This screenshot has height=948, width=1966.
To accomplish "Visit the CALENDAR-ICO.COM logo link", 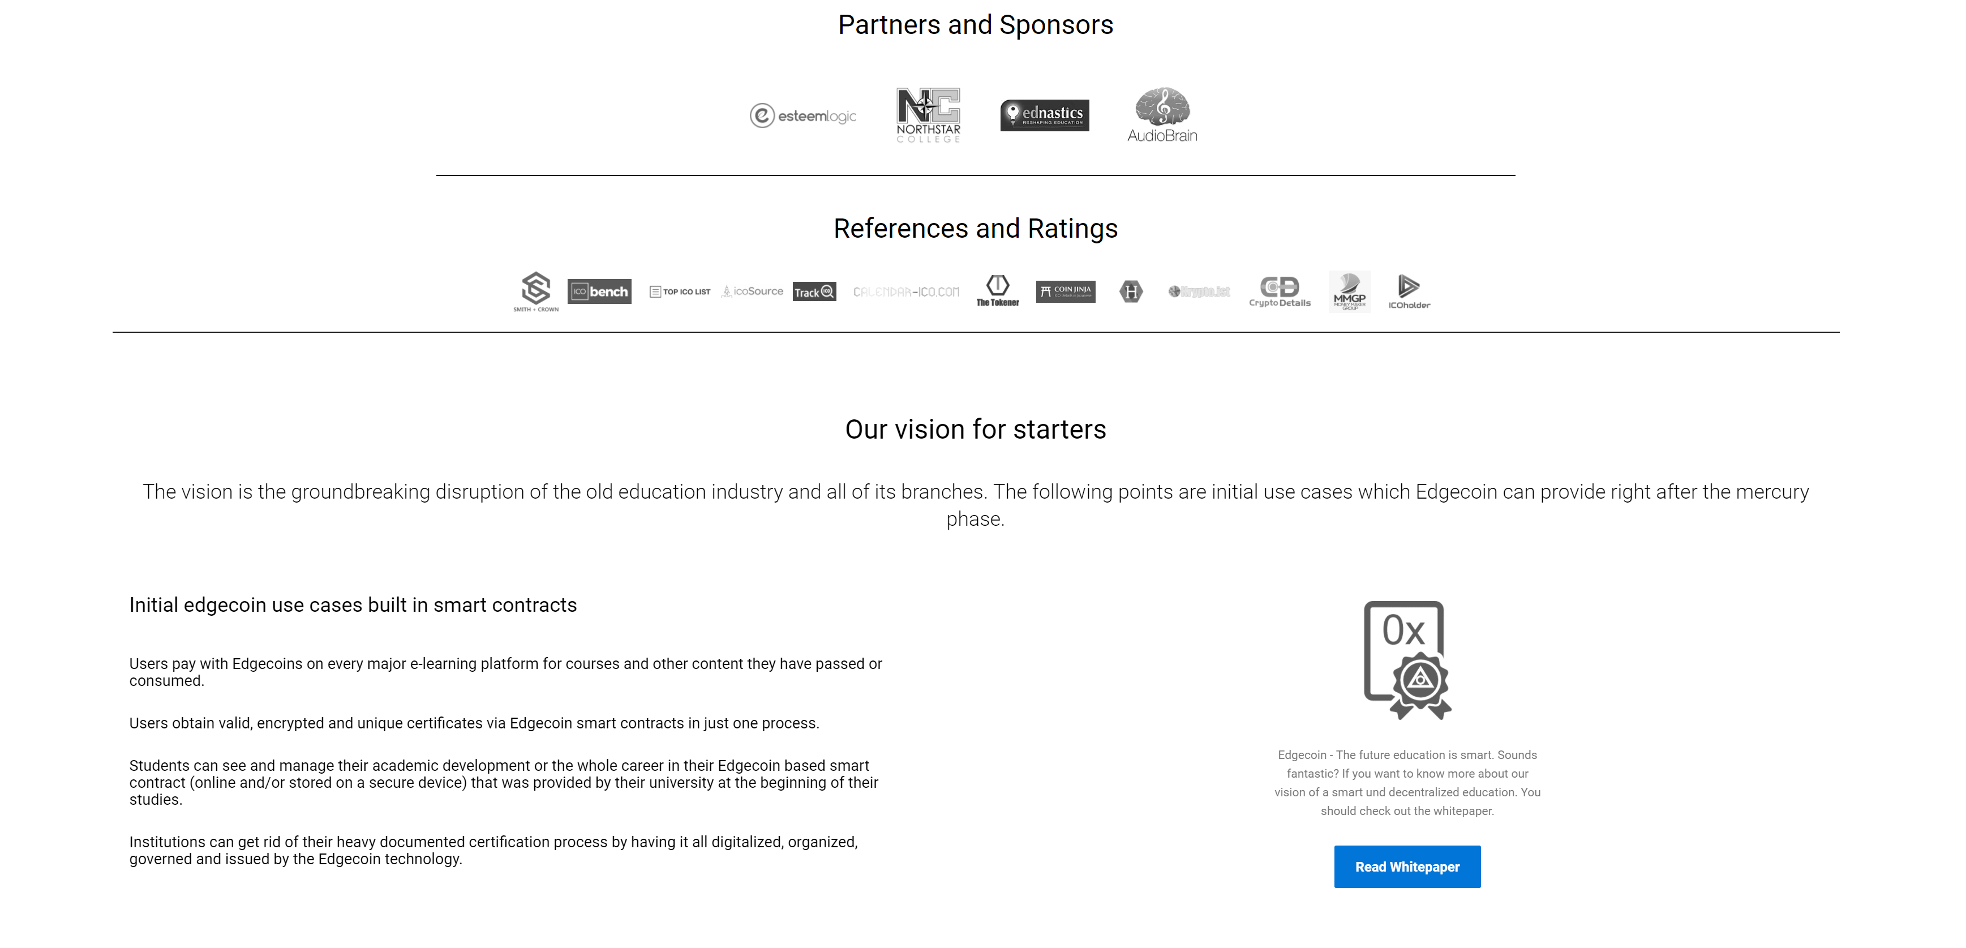I will pos(907,291).
